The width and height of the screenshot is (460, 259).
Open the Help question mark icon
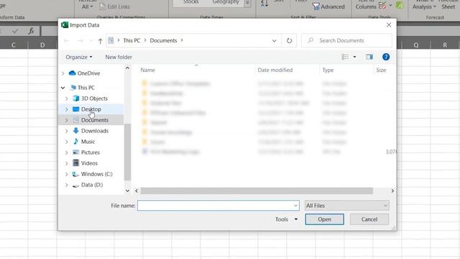coord(386,57)
